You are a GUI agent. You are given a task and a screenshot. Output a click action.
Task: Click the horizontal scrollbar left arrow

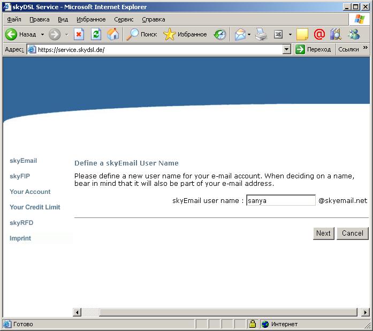77,312
